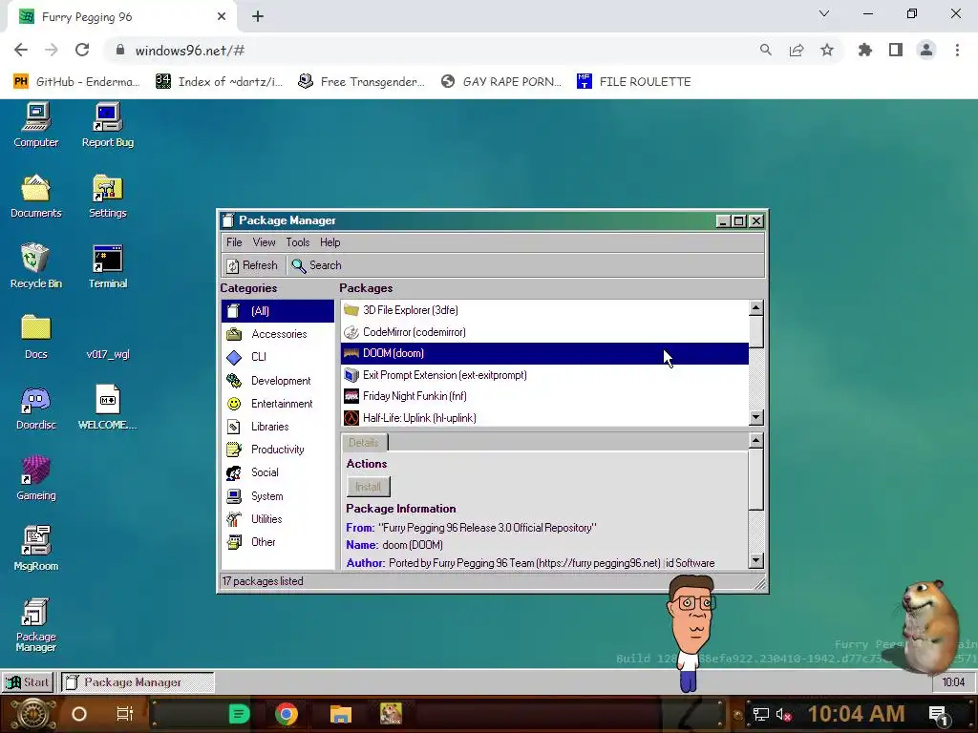Open the Docs folder on desktop
The width and height of the screenshot is (978, 733).
click(x=36, y=337)
